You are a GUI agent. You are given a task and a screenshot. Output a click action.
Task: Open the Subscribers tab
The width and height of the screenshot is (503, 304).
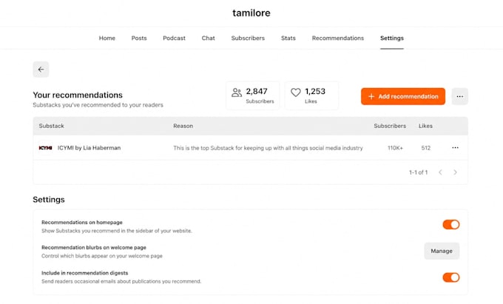[x=248, y=38]
